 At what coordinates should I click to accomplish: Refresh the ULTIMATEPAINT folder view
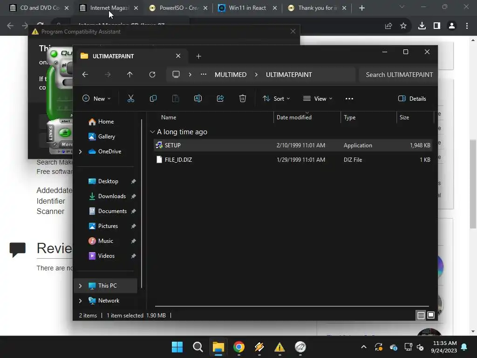pos(152,75)
